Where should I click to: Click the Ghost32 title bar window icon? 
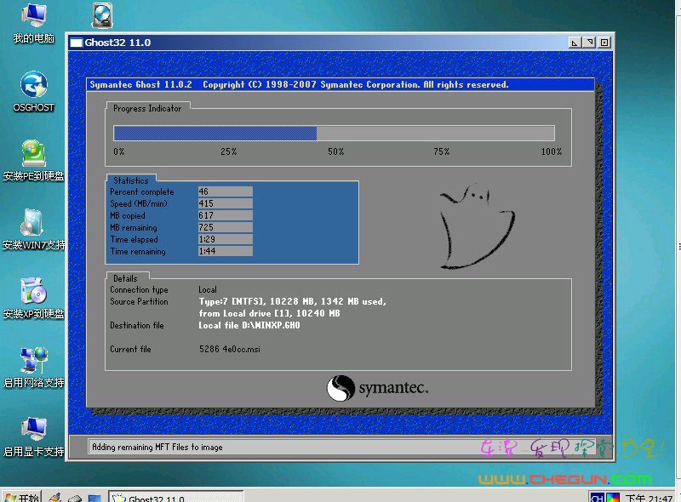(77, 43)
